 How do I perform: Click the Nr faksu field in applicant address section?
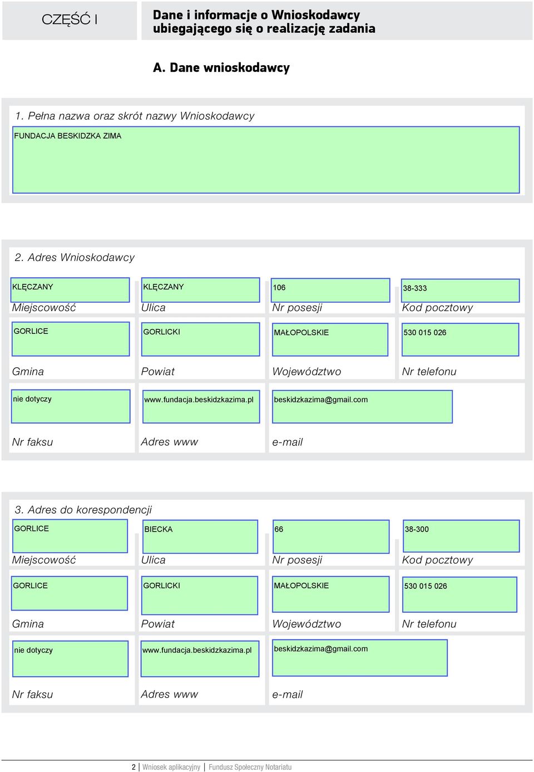[x=71, y=406]
